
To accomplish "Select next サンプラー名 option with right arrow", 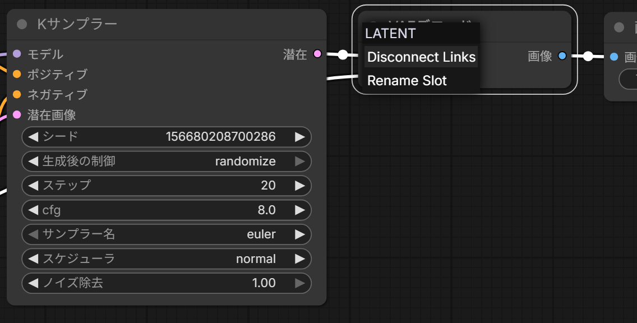I will click(x=300, y=234).
